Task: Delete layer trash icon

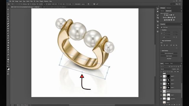Action: click(179, 105)
